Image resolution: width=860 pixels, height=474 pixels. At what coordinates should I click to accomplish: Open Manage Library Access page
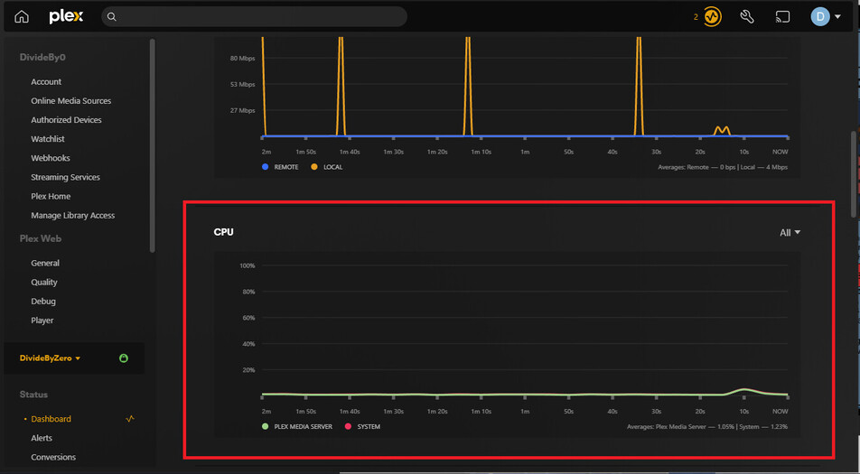(73, 216)
